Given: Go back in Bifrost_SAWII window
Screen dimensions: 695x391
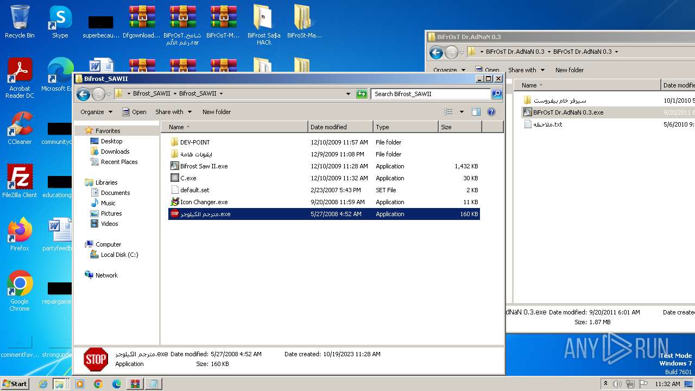Looking at the screenshot, I should pyautogui.click(x=83, y=94).
